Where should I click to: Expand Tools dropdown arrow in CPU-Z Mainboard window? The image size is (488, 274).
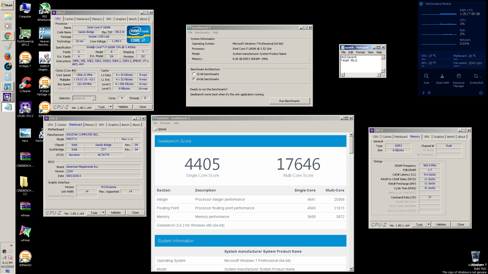click(103, 213)
